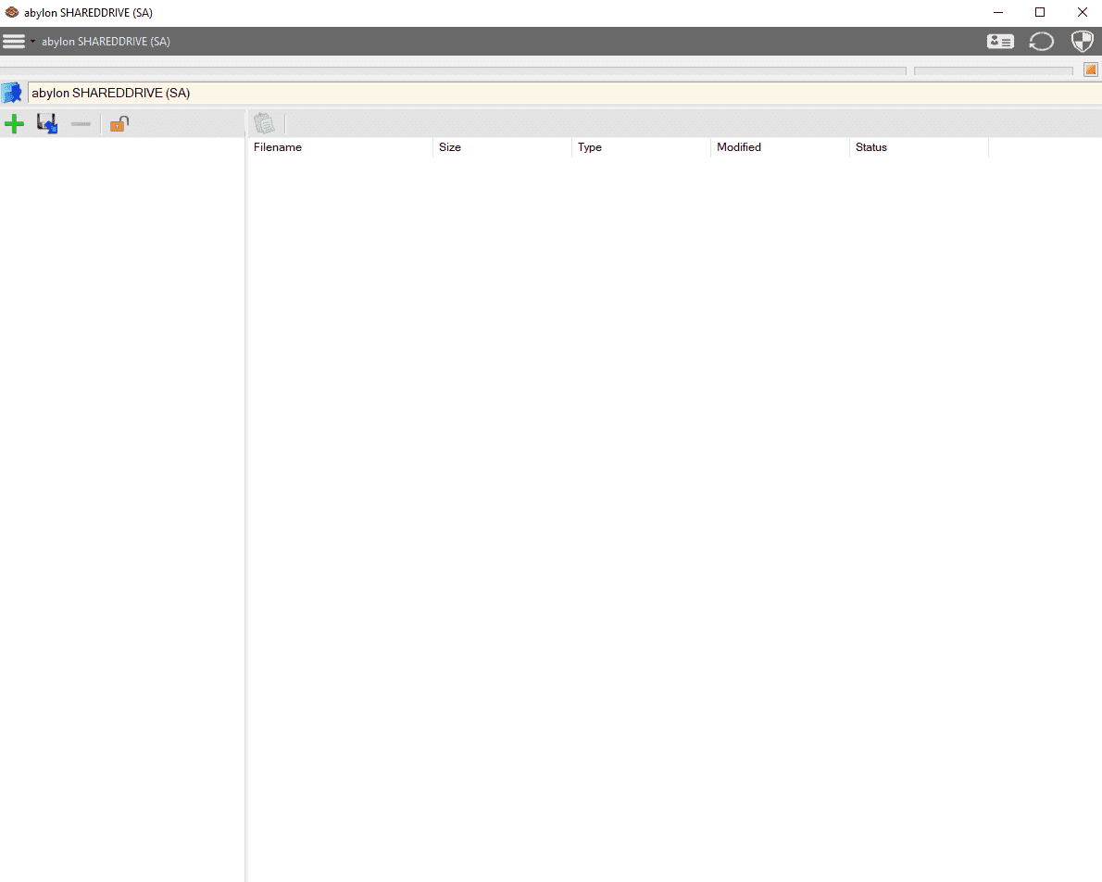Click the abylon app icon in title bar
The image size is (1102, 882).
(12, 13)
